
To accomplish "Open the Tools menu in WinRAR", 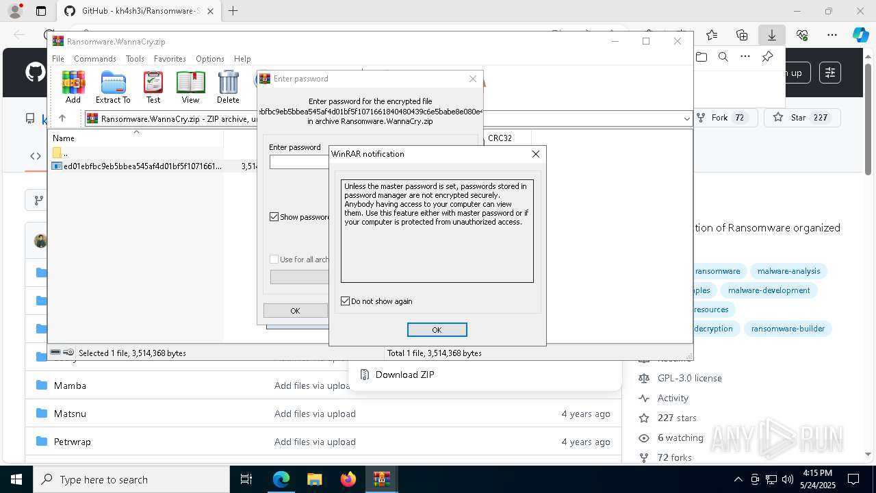I will [135, 59].
